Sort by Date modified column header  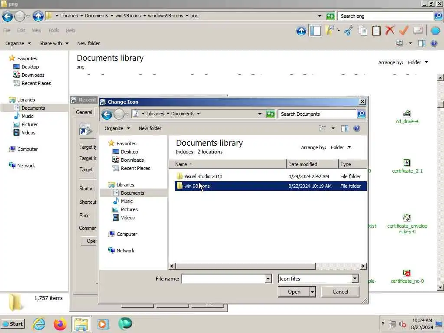pos(312,164)
